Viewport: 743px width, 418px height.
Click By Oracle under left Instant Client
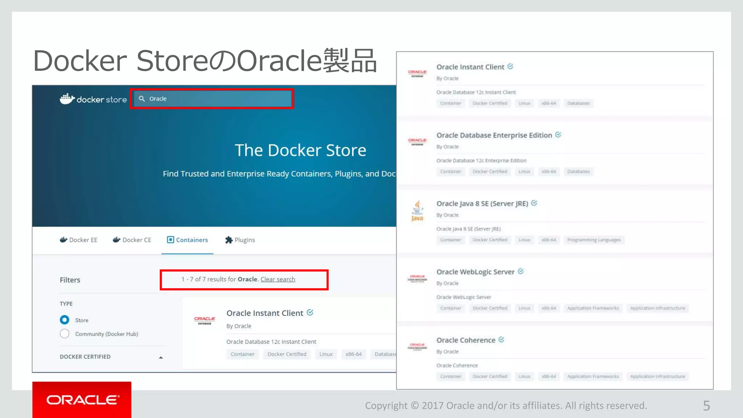239,326
